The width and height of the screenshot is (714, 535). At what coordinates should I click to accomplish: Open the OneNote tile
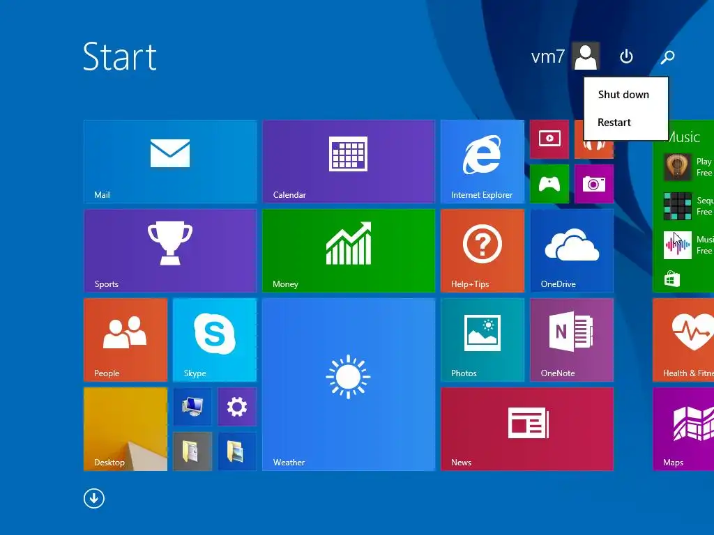(x=572, y=340)
